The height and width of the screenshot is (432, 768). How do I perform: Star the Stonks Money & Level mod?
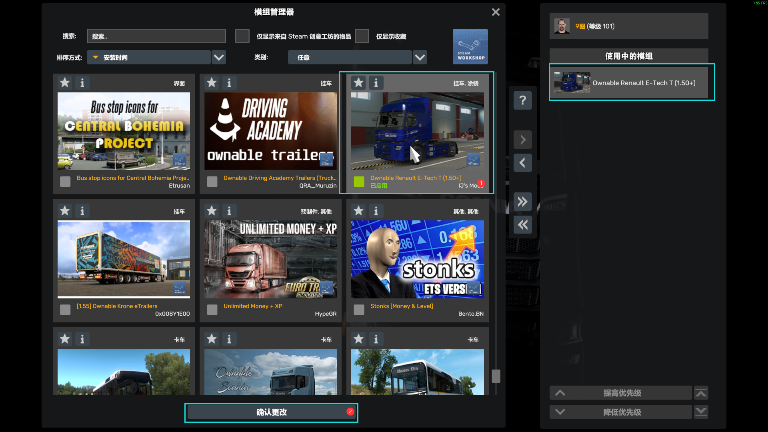(x=358, y=211)
